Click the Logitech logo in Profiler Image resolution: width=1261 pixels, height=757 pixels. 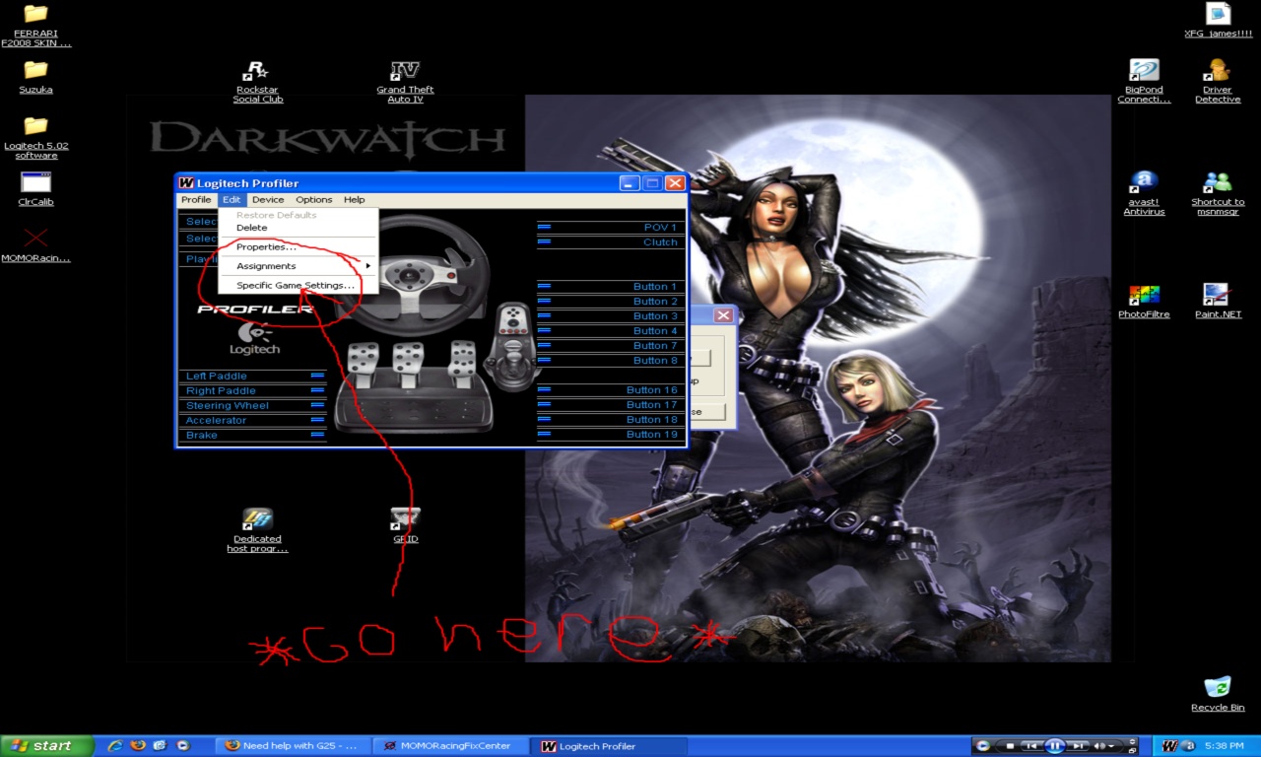(255, 337)
